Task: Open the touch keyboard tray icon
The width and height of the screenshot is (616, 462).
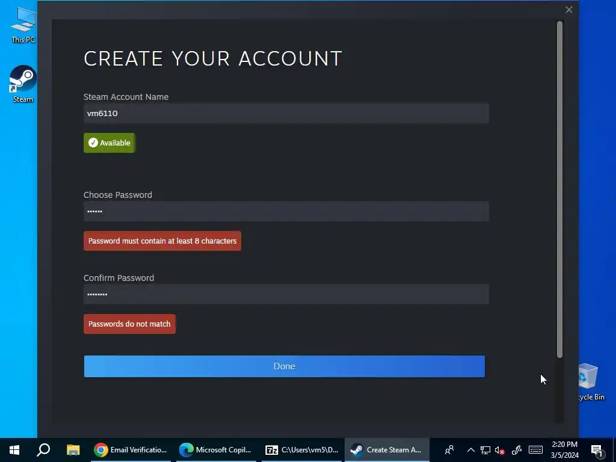Action: click(535, 450)
